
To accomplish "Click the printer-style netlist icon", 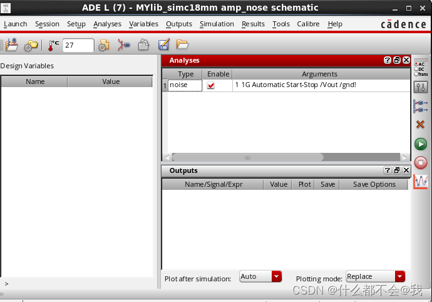I will point(143,45).
